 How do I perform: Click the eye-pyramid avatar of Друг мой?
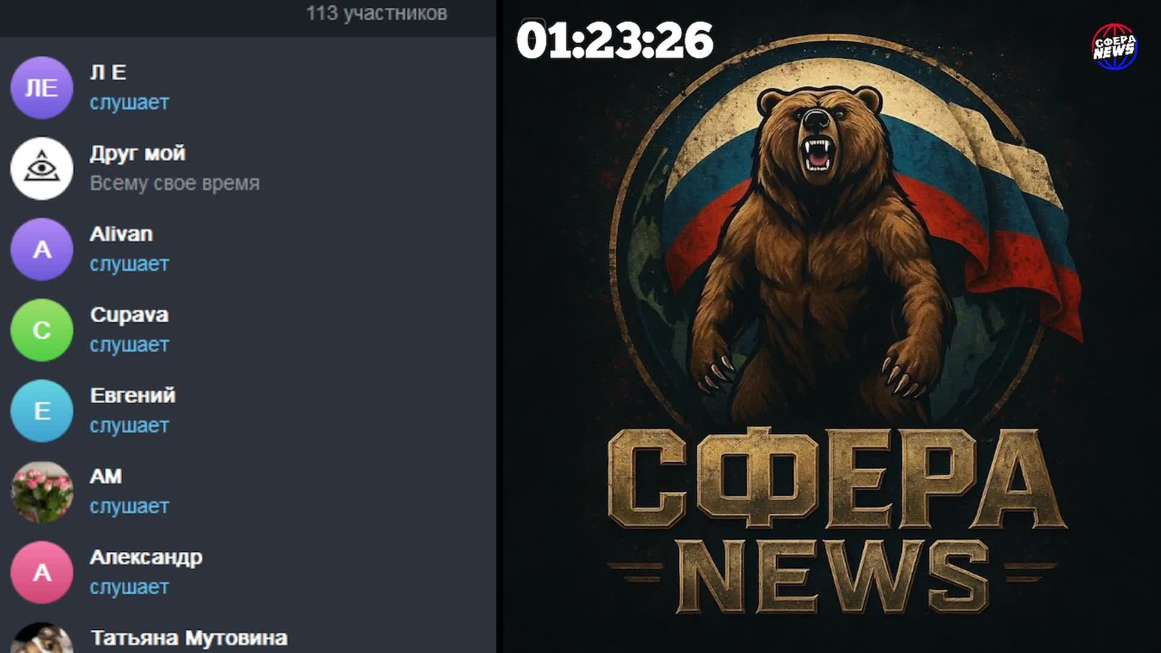(42, 169)
